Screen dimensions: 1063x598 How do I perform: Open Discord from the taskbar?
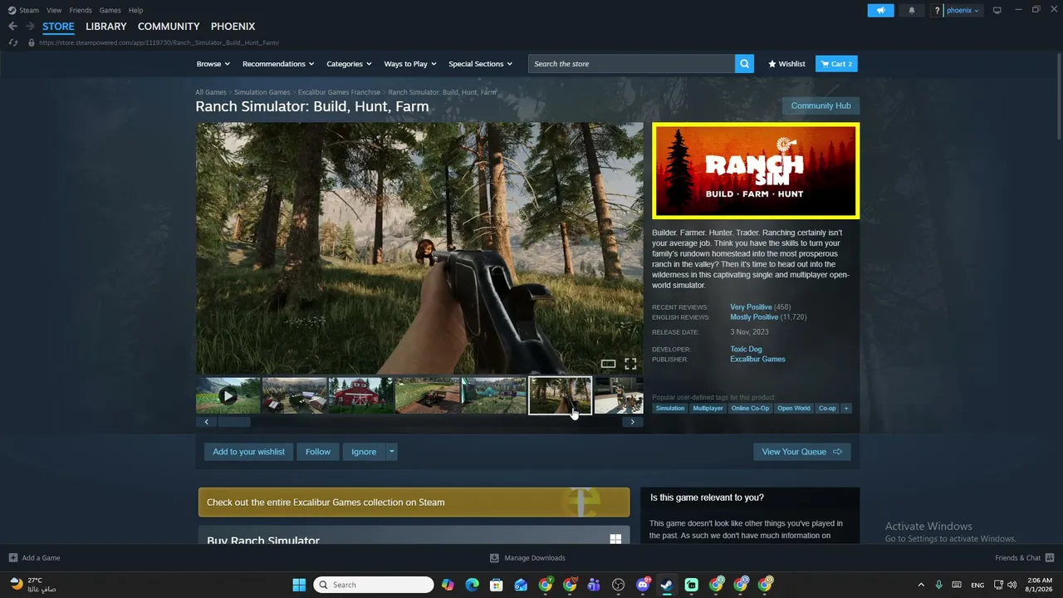tap(643, 585)
